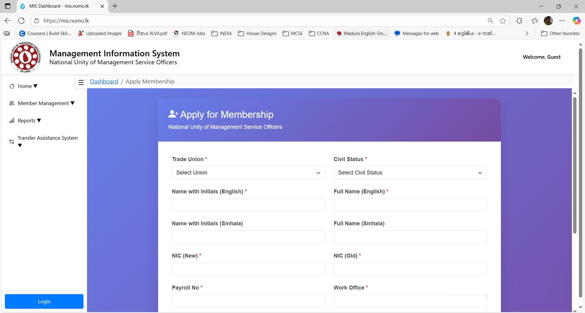This screenshot has width=585, height=313.
Task: Open the Copilot icon in the browser toolbar
Action: [x=576, y=21]
